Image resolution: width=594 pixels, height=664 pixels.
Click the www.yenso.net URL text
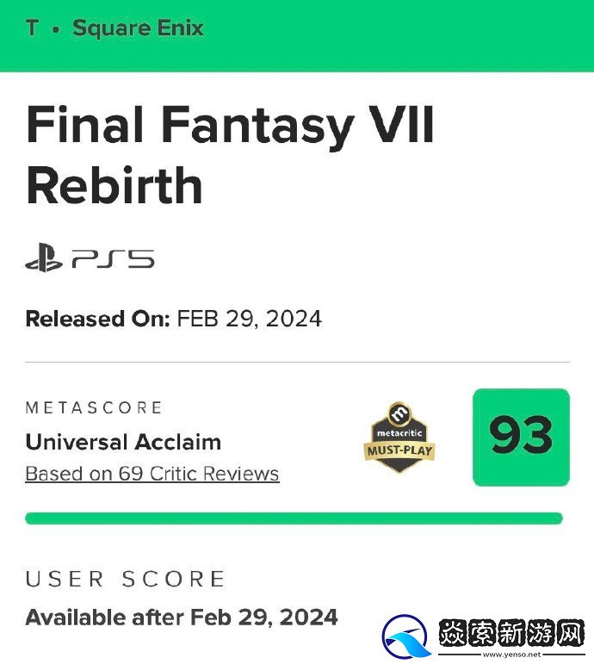pyautogui.click(x=523, y=655)
